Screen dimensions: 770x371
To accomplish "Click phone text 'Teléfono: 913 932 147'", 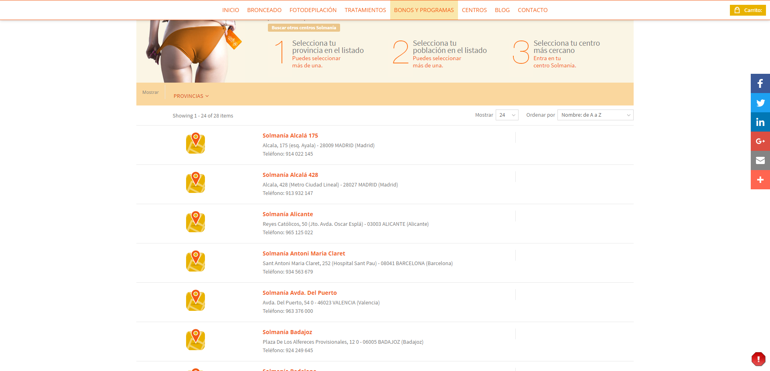I will point(288,193).
